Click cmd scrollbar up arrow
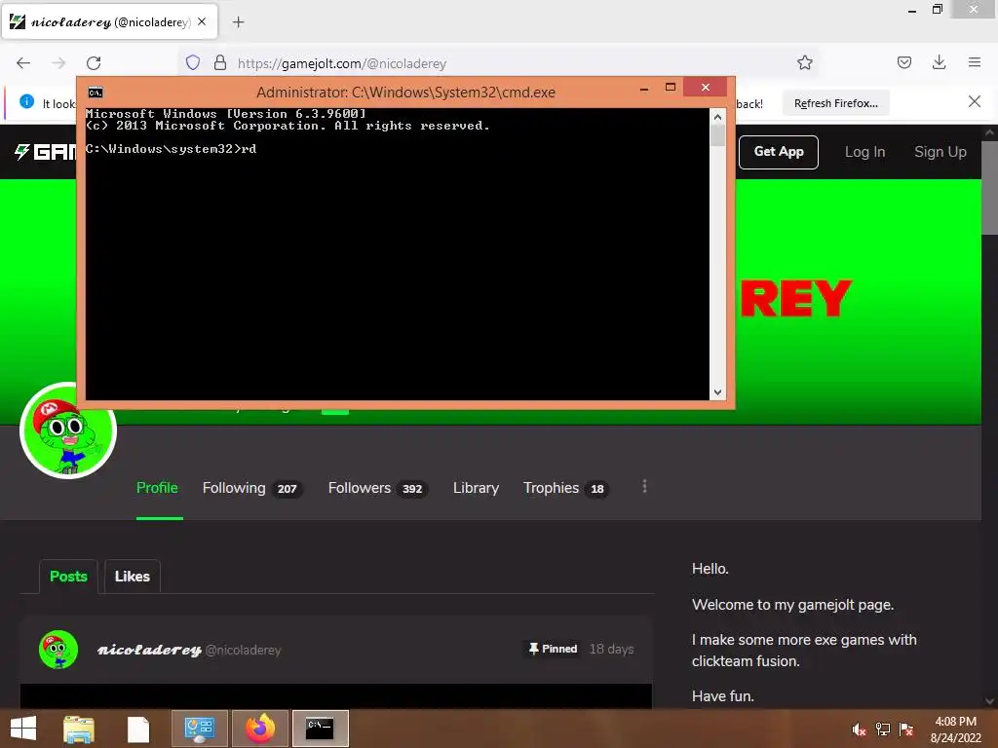 coord(717,117)
